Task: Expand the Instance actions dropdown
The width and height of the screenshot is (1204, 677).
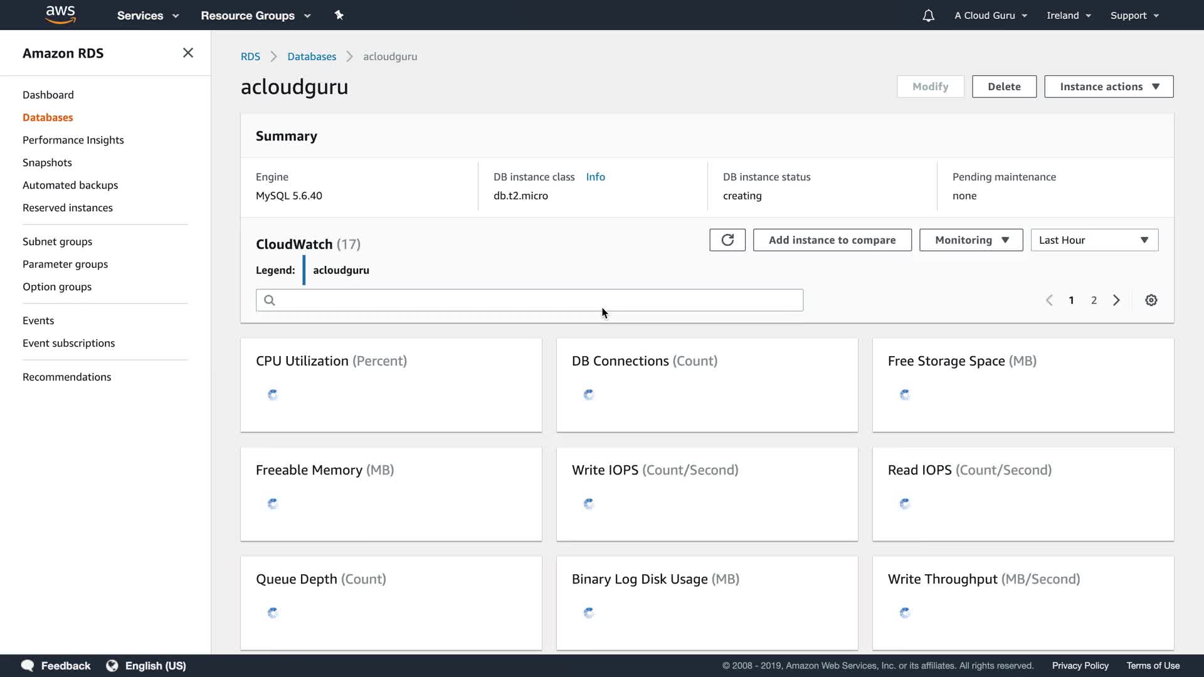Action: coord(1109,87)
